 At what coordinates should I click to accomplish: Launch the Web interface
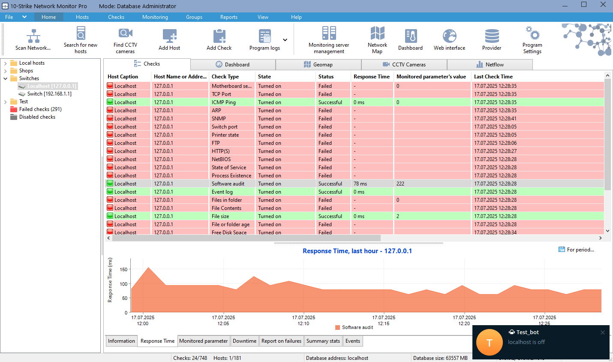[449, 40]
